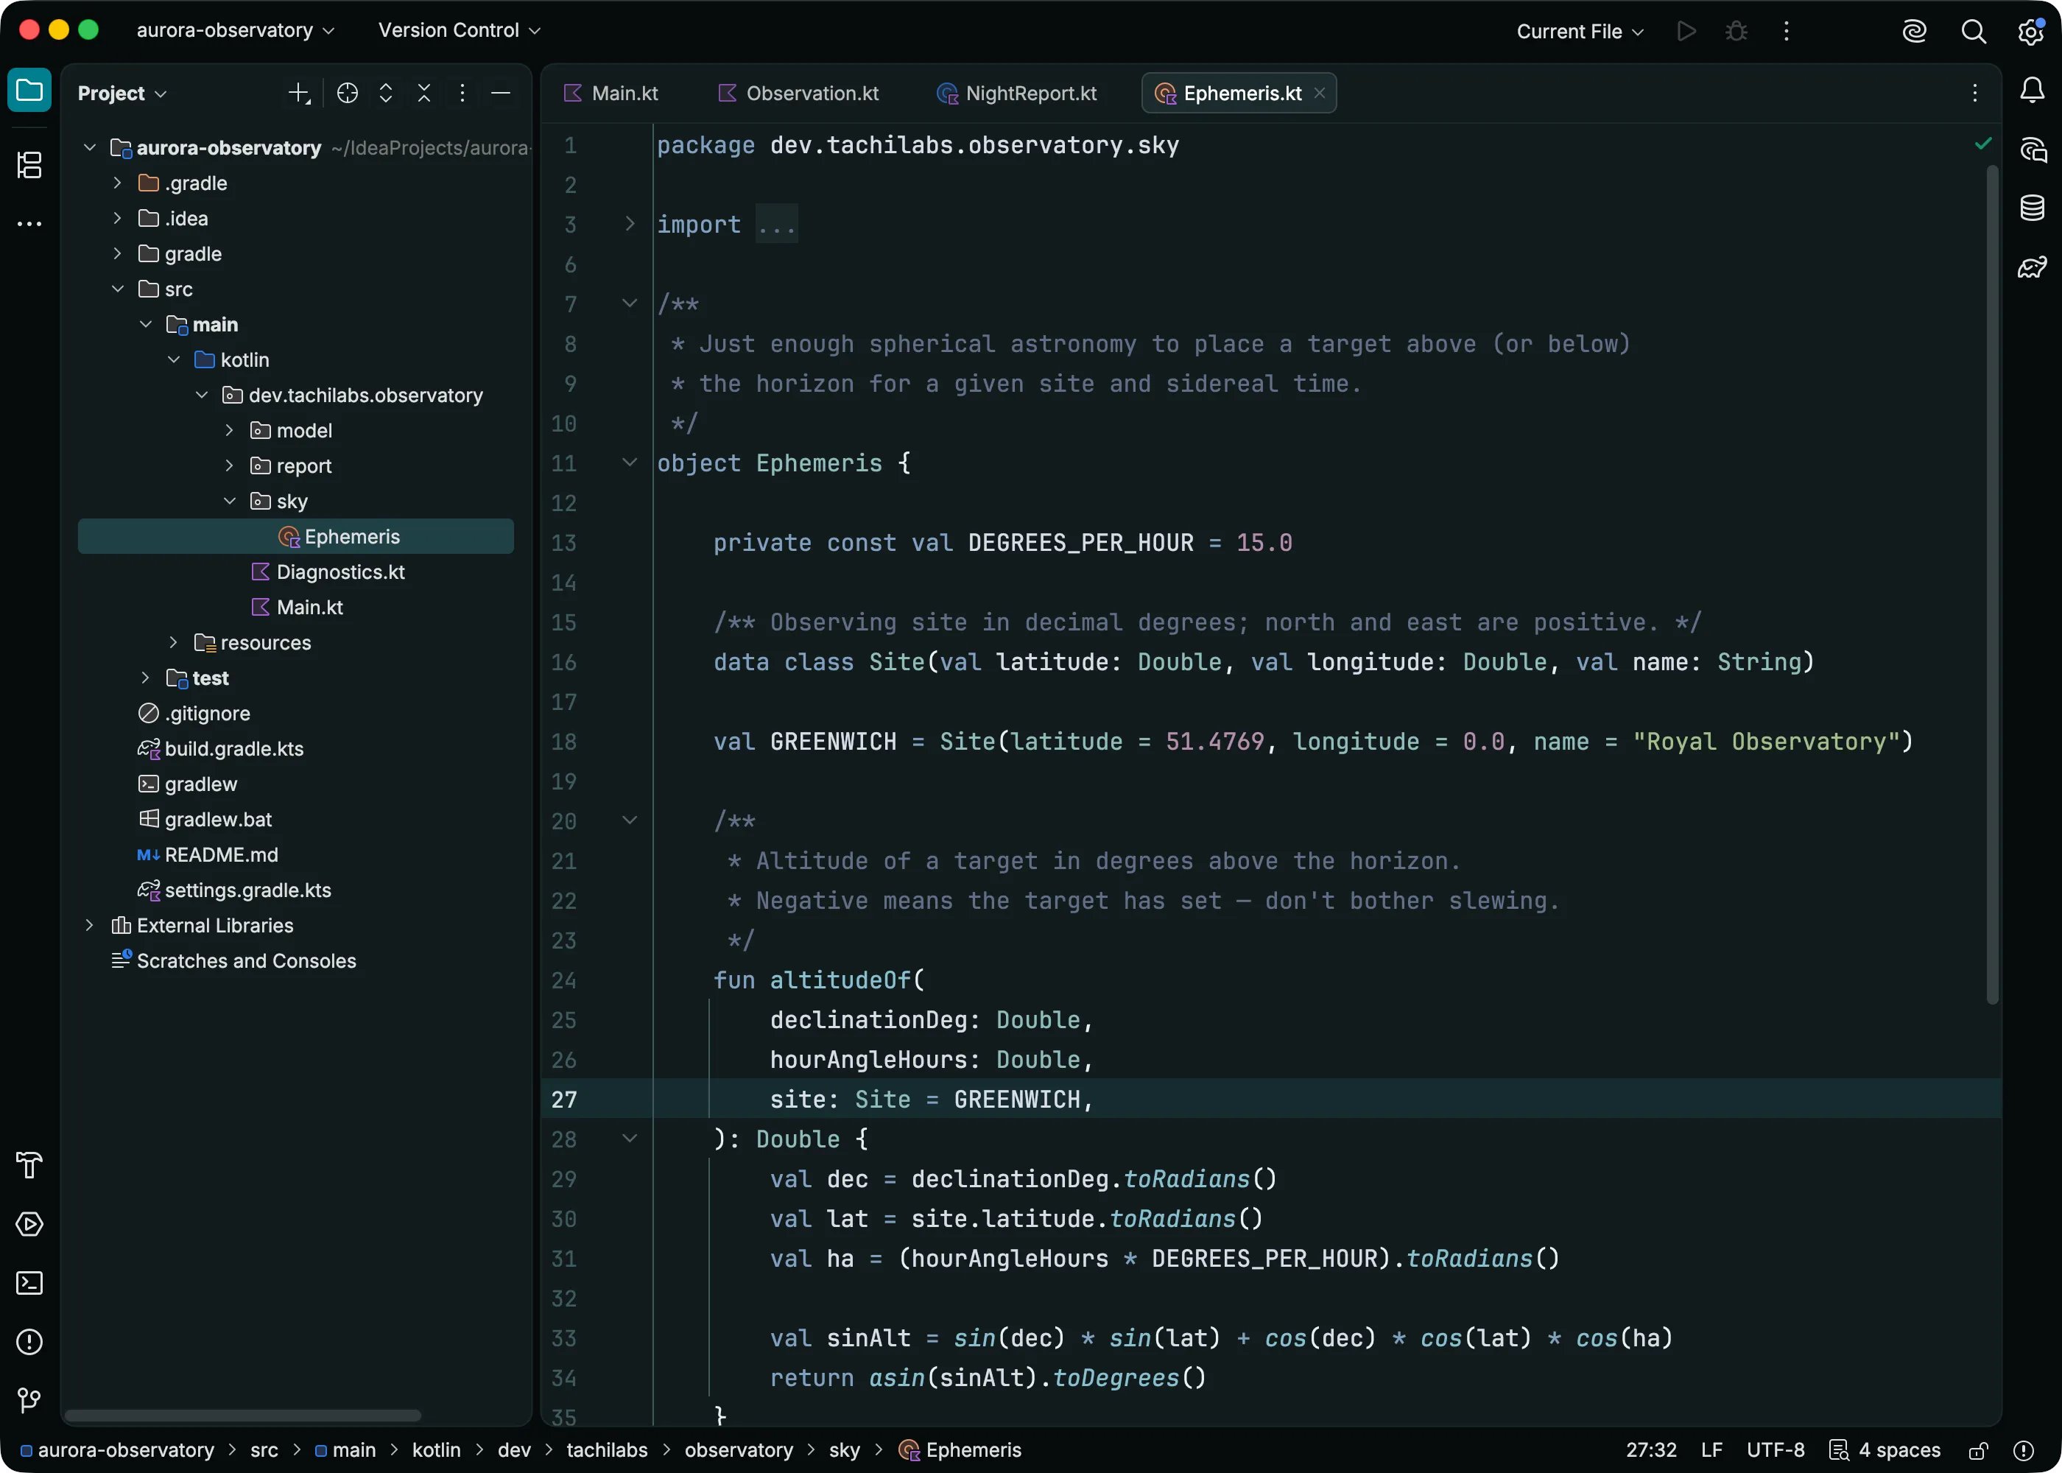2062x1473 pixels.
Task: Click the 27:32 caret position indicator
Action: 1651,1451
